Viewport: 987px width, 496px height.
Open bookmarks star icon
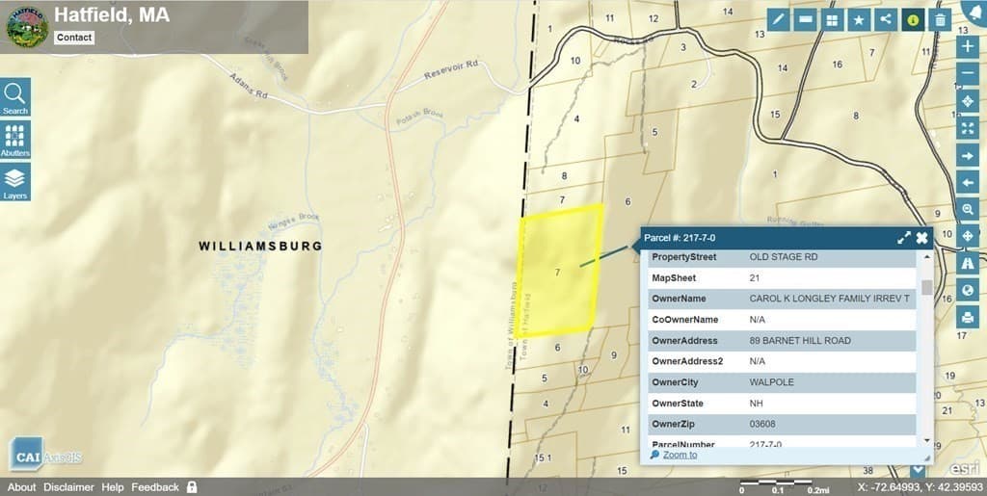coord(859,19)
